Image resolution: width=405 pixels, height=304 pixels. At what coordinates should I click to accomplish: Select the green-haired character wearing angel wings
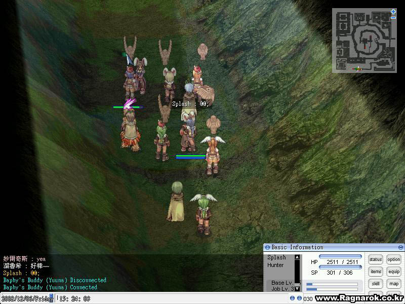click(x=204, y=214)
